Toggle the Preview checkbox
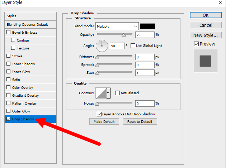Image resolution: width=226 pixels, height=168 pixels. point(196,44)
